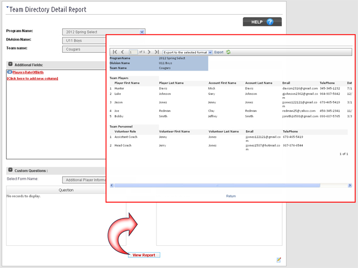This screenshot has width=358, height=268.
Task: Open the Program Name dropdown
Action: [104, 32]
